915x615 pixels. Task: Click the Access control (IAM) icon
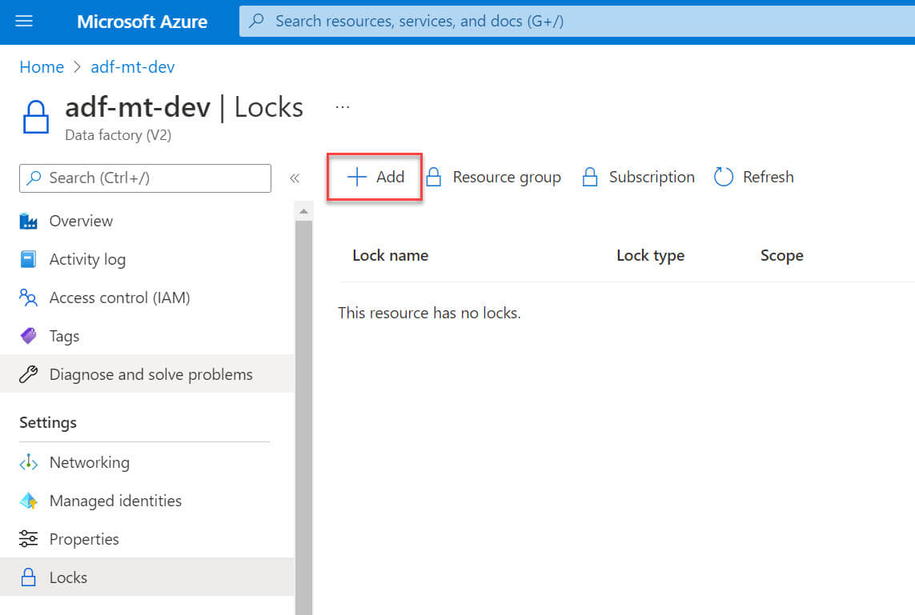(x=29, y=298)
